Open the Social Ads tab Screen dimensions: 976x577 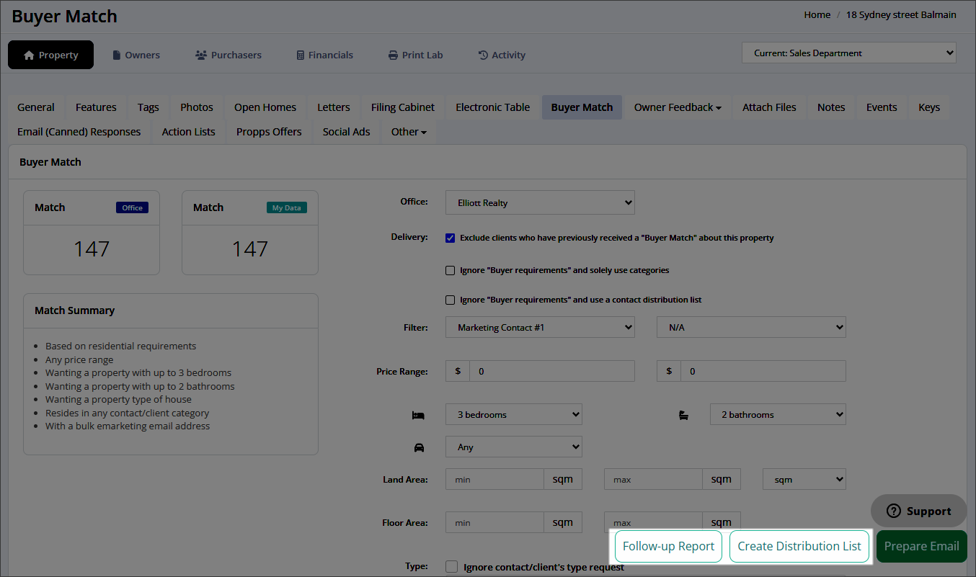[347, 132]
